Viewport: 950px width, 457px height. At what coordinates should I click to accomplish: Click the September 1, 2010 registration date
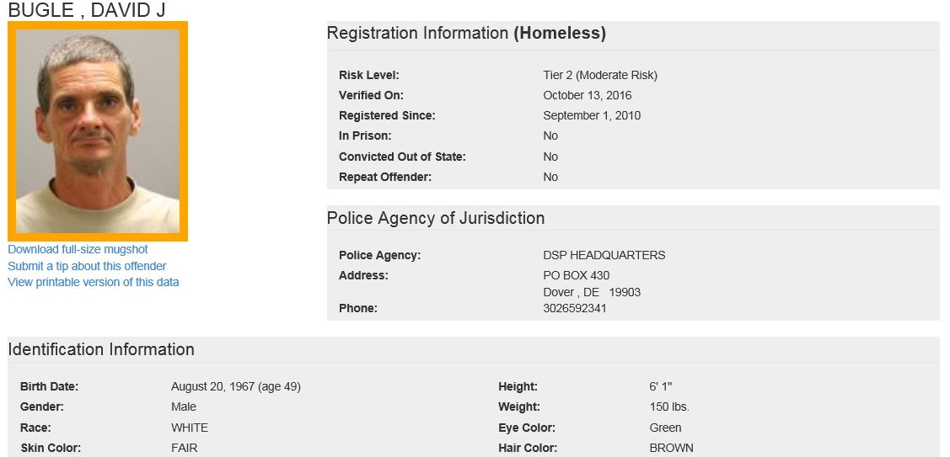click(x=592, y=115)
